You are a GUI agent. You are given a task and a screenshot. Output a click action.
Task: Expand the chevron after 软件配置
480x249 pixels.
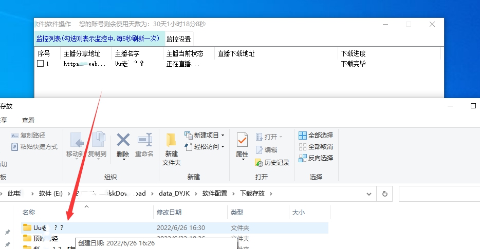click(x=233, y=194)
